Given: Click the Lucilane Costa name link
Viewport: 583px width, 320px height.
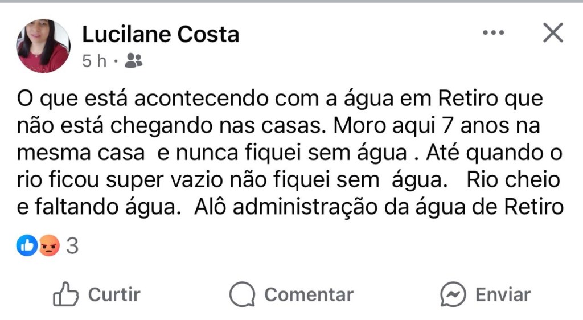Looking at the screenshot, I should point(161,35).
